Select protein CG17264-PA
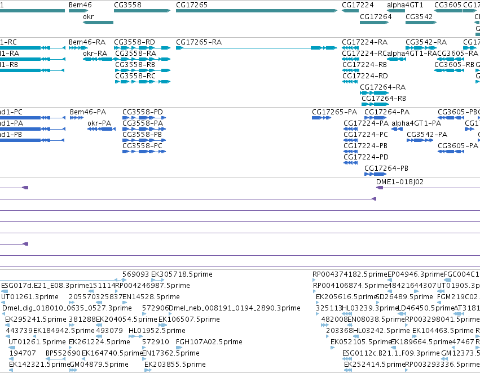This screenshot has height=373, width=480. click(375, 118)
